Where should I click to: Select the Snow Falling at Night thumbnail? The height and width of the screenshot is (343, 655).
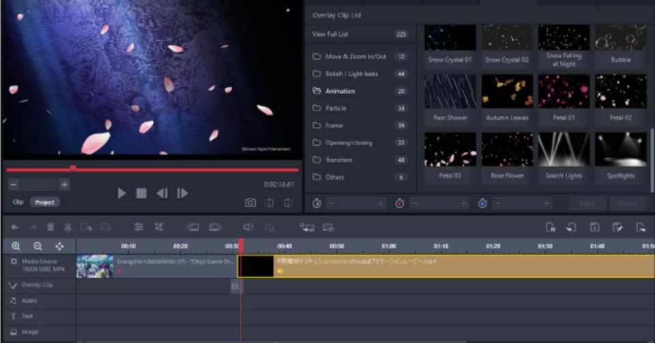pyautogui.click(x=564, y=38)
